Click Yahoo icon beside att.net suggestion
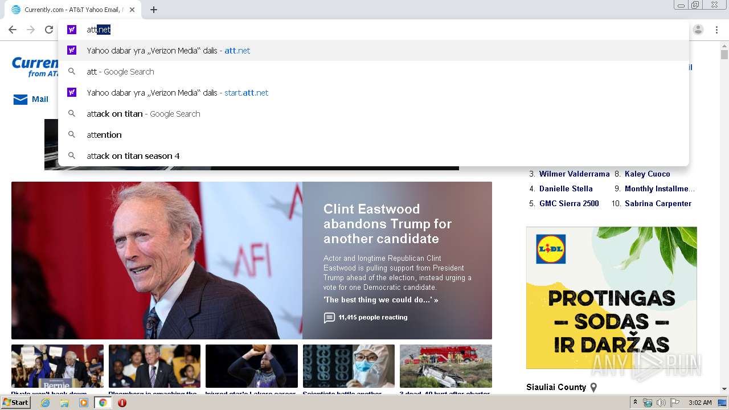 click(x=72, y=50)
